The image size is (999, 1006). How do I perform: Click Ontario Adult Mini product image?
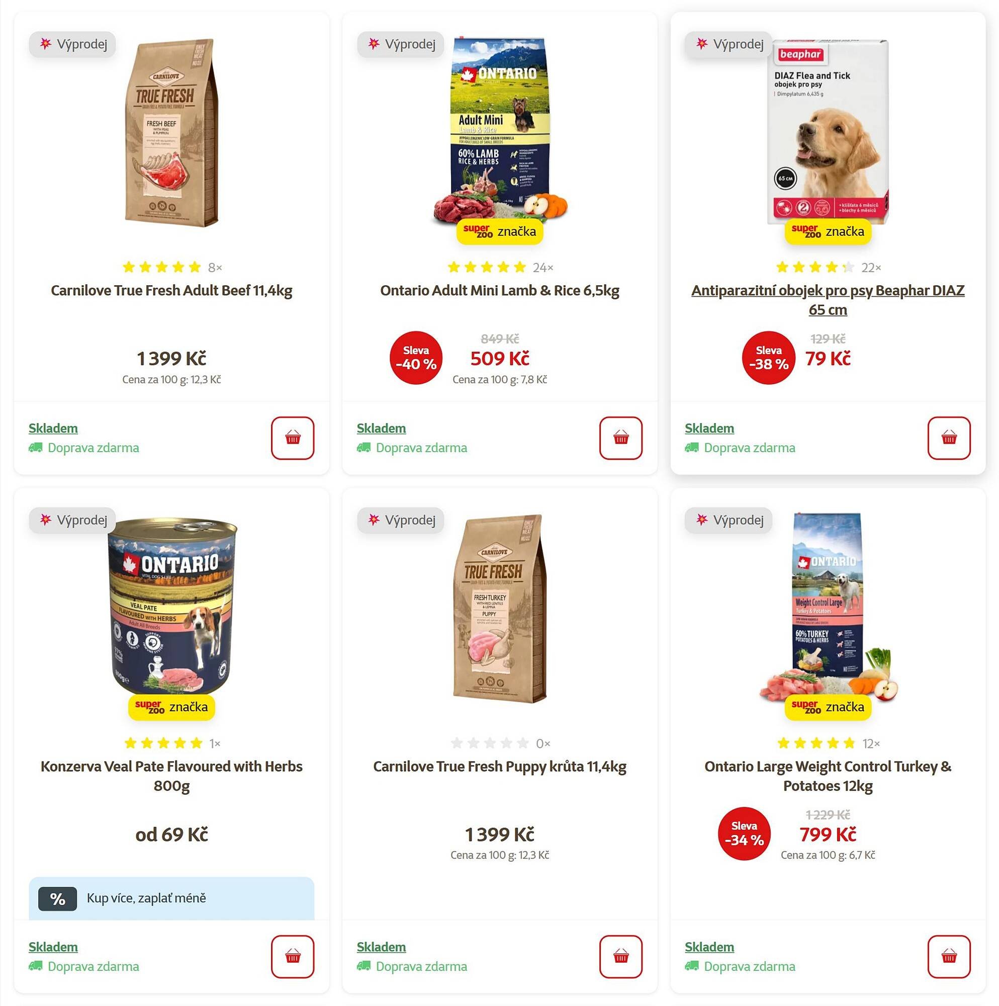499,130
